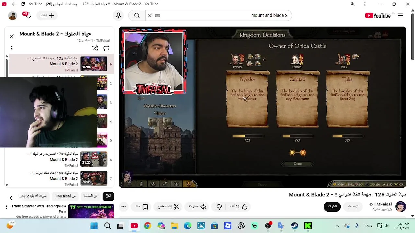Viewport: 415px width, 233px height.
Task: Expand hidden system tray icons chevron
Action: [x=337, y=226]
